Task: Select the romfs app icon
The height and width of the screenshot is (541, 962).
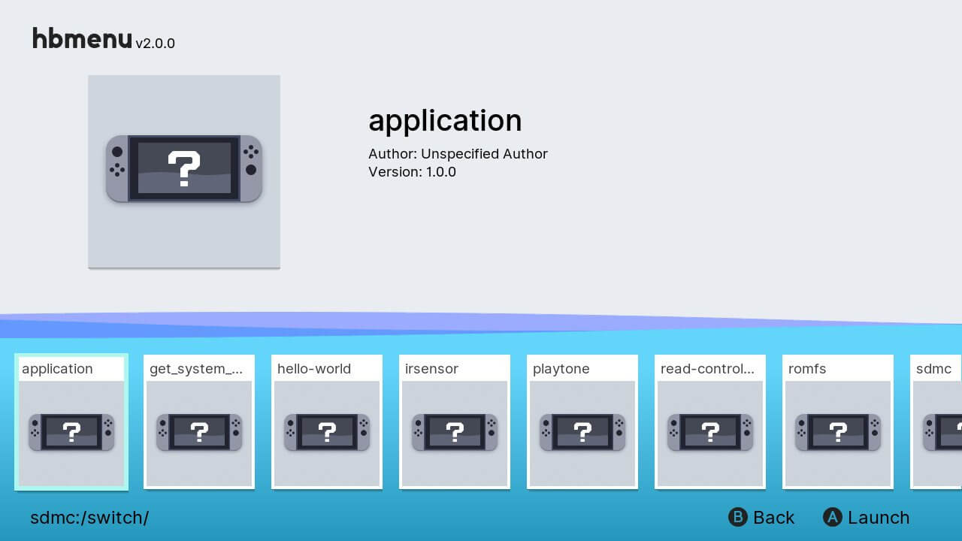Action: (x=838, y=433)
